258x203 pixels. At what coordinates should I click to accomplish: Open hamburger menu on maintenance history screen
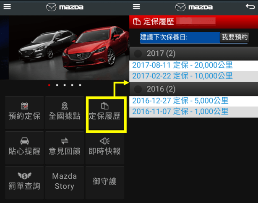[x=136, y=7]
